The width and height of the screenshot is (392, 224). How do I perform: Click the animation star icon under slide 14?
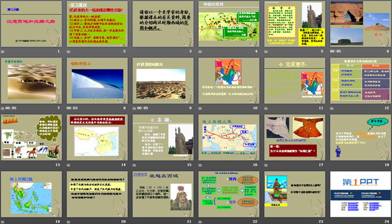(x=68, y=165)
